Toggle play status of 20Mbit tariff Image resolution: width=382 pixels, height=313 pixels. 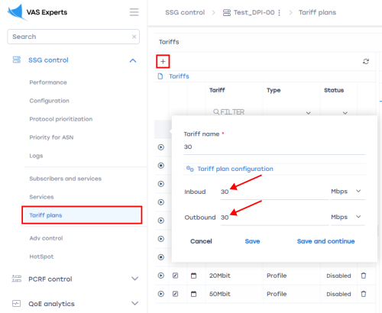(161, 276)
